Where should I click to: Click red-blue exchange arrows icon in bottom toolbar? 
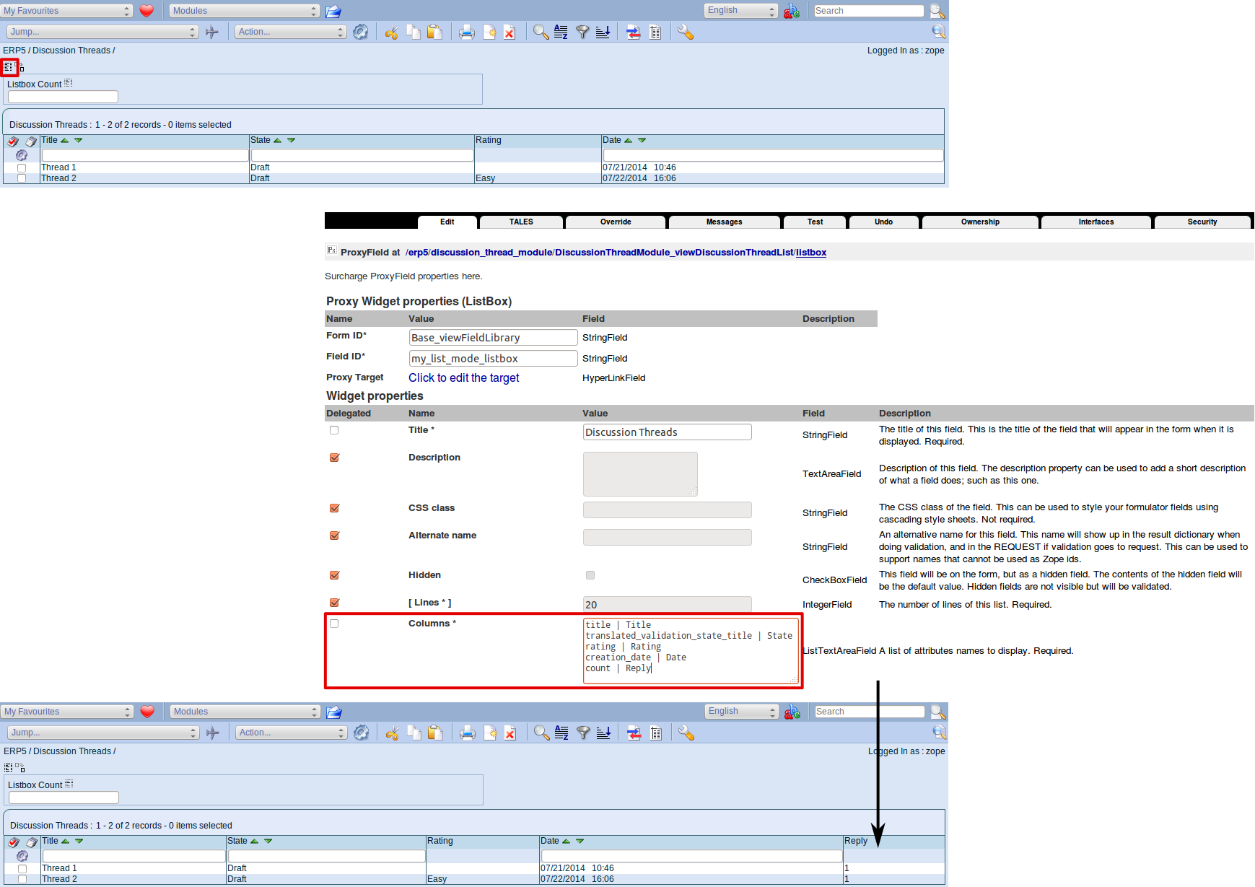(634, 733)
